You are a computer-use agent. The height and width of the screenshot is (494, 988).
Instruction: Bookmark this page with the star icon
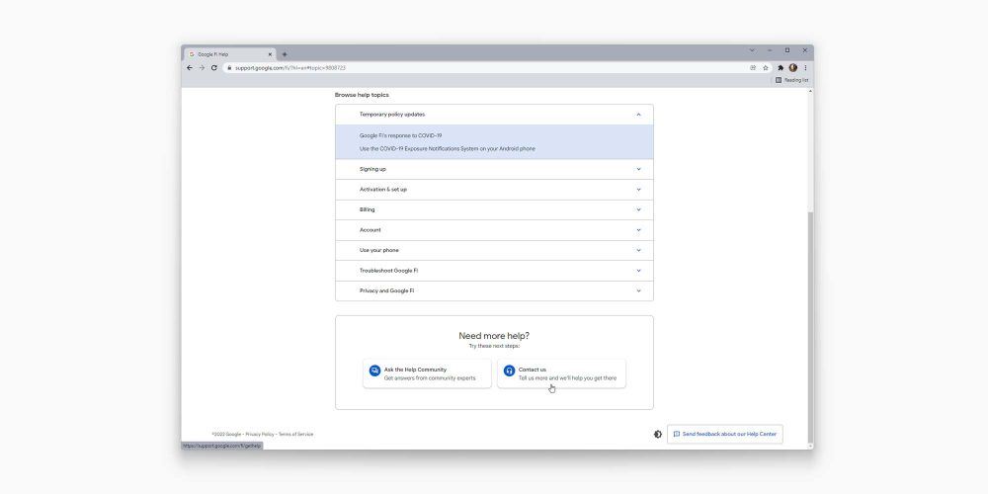[766, 68]
